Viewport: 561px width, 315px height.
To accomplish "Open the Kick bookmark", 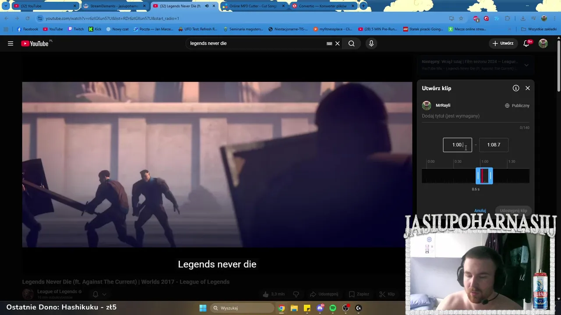I will (x=95, y=29).
